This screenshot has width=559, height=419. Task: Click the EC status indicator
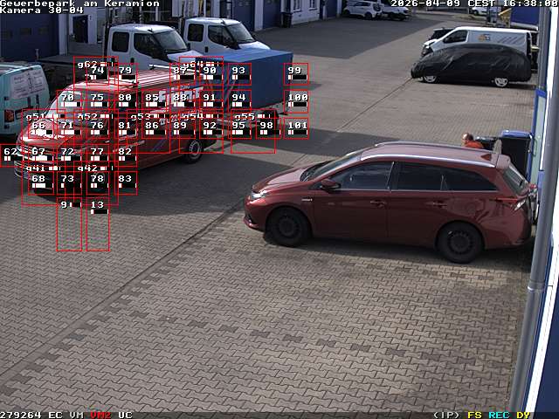click(55, 415)
